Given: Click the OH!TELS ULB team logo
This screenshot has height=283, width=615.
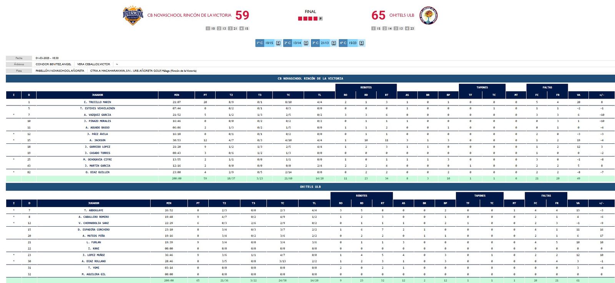Looking at the screenshot, I should click(x=429, y=15).
